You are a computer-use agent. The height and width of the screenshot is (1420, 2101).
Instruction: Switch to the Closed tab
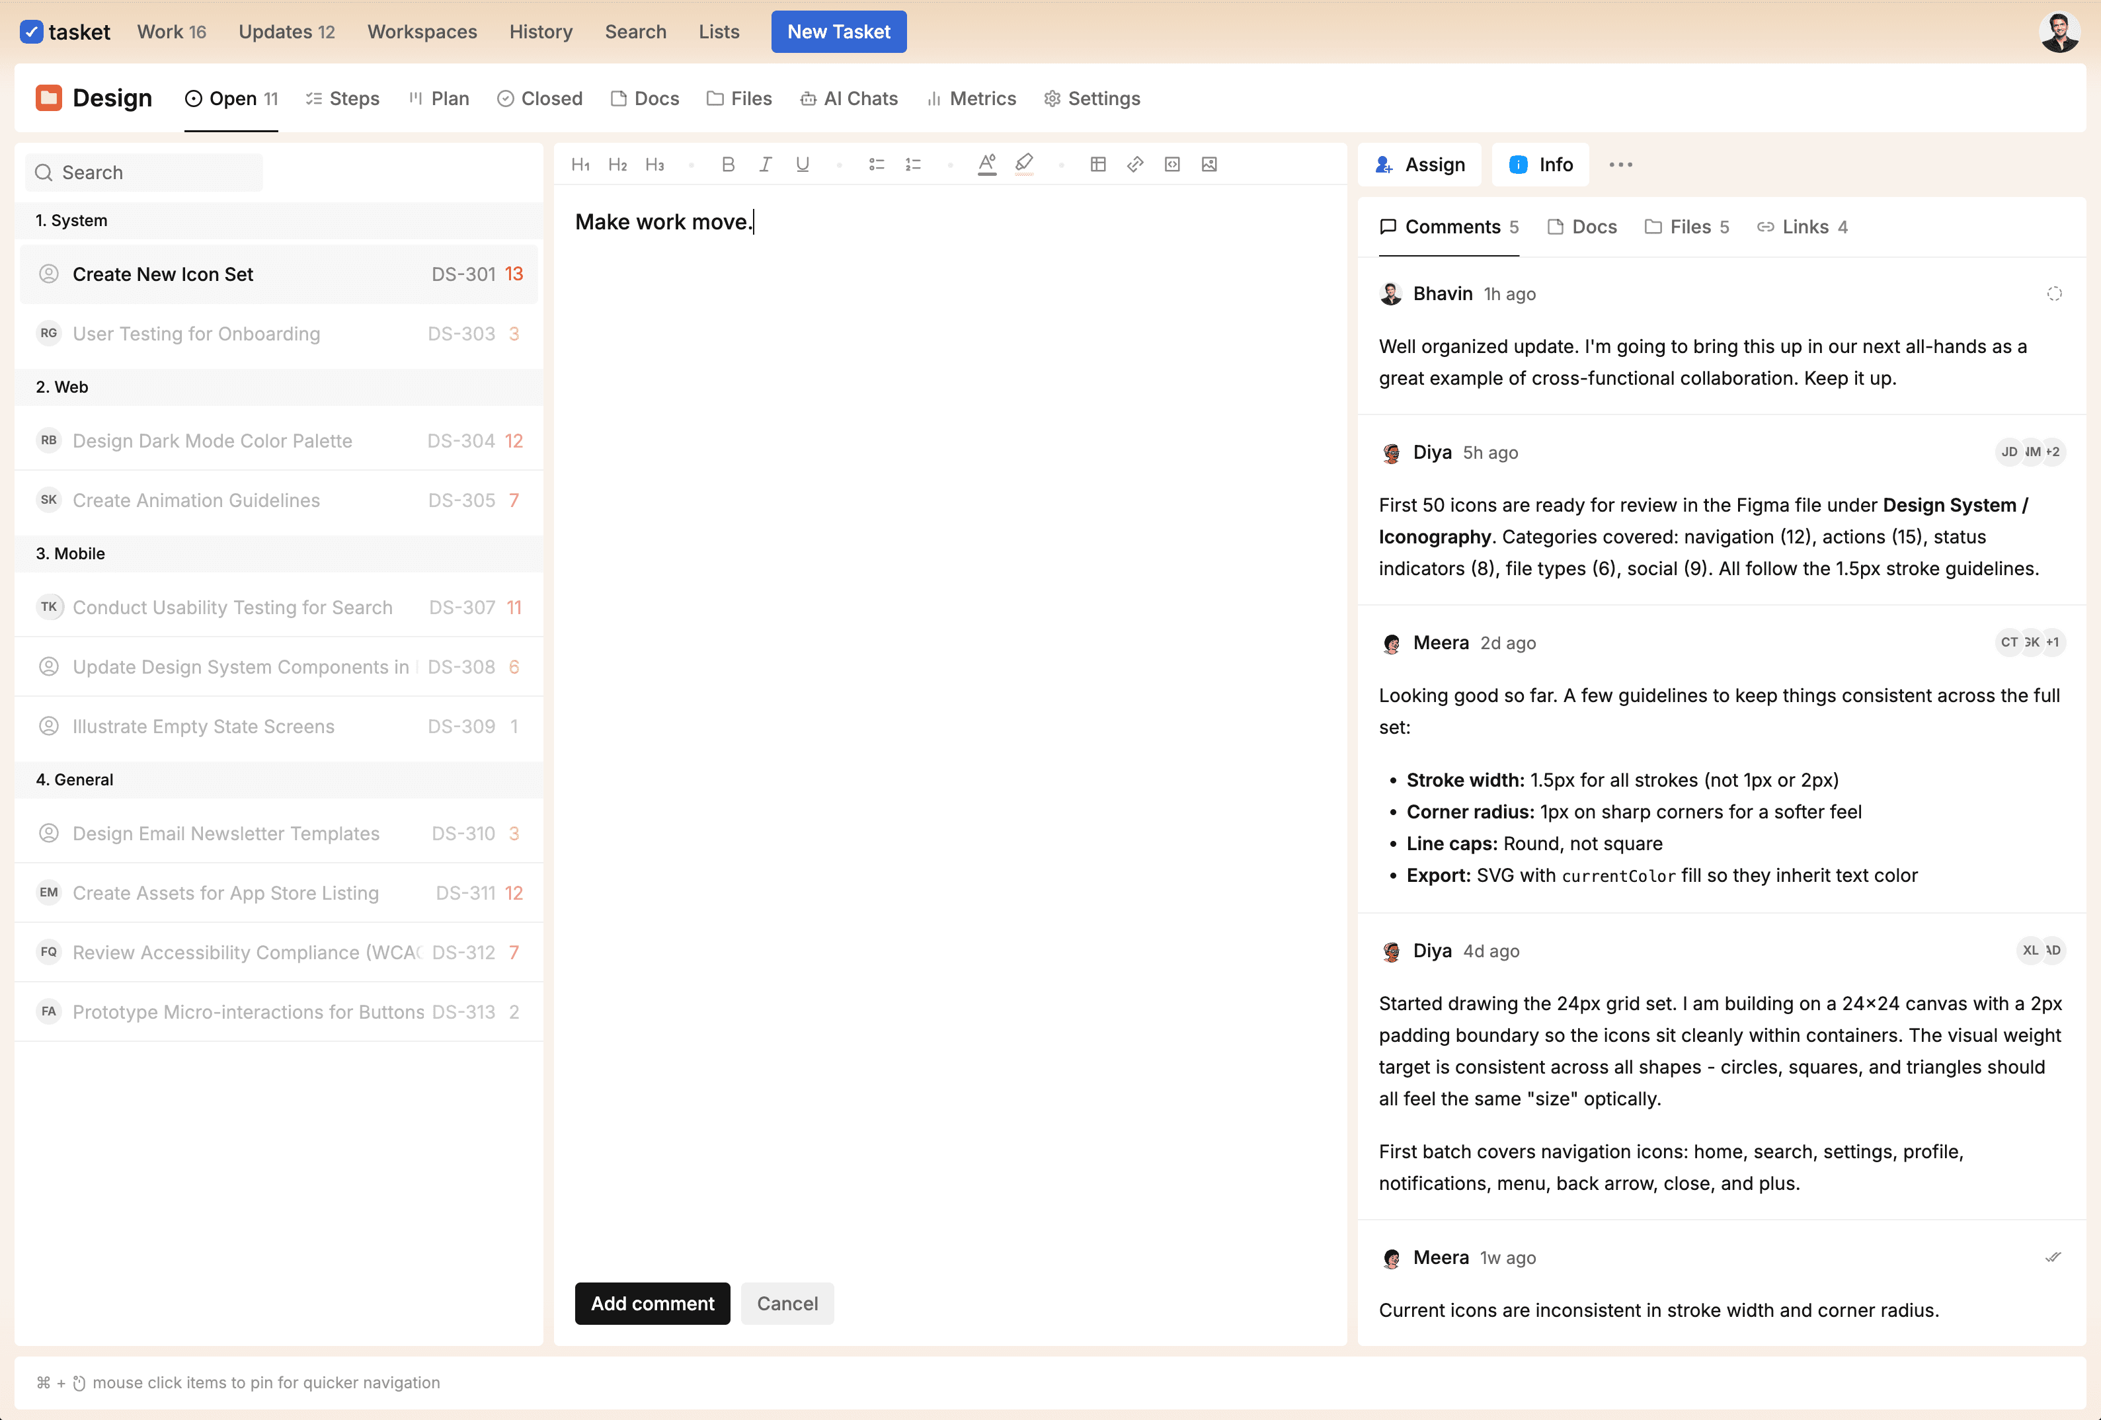tap(539, 99)
